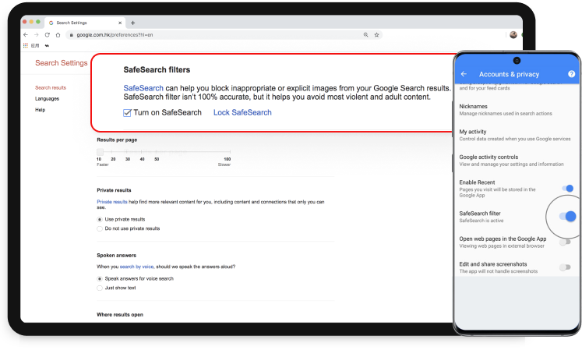The image size is (582, 350).
Task: Bookmark this page with the star icon
Action: pyautogui.click(x=377, y=35)
